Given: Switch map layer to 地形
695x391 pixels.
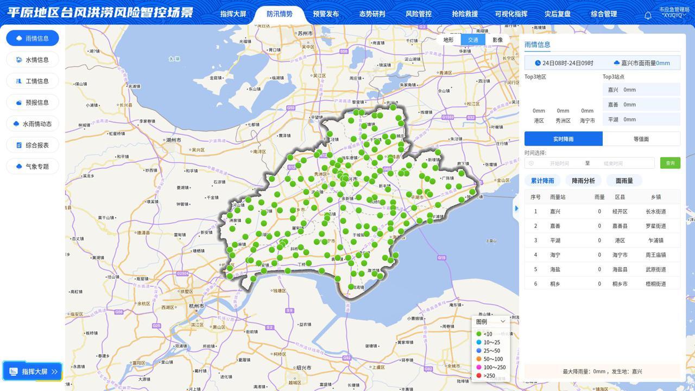Looking at the screenshot, I should [x=448, y=40].
